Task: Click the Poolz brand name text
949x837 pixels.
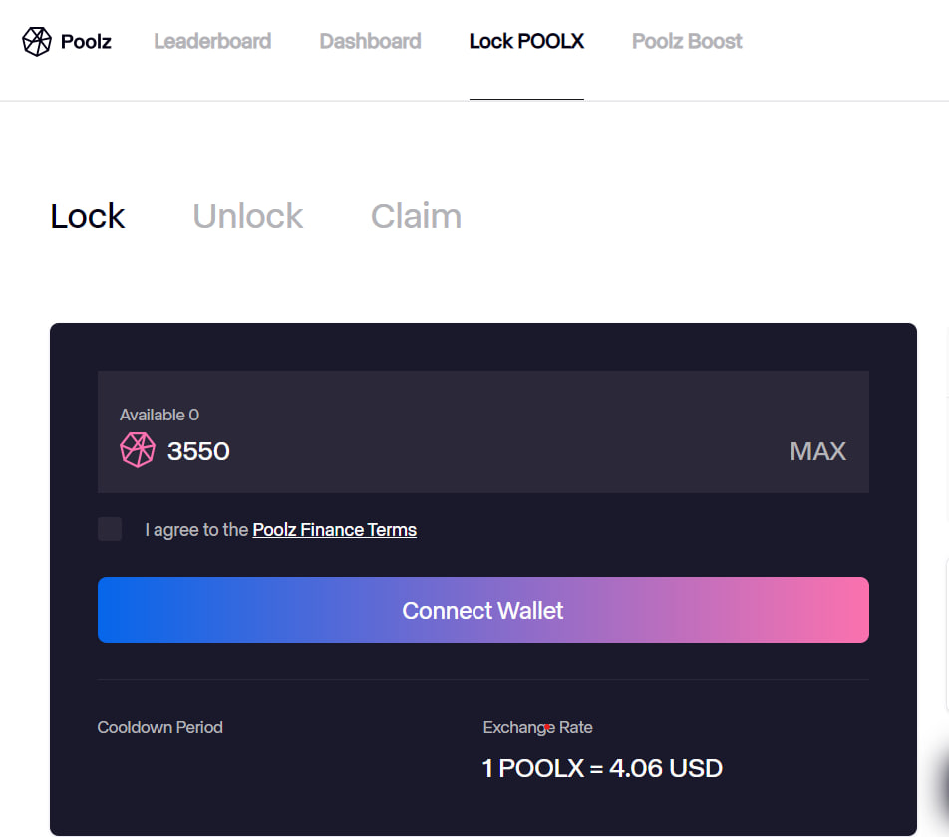Action: [x=86, y=42]
